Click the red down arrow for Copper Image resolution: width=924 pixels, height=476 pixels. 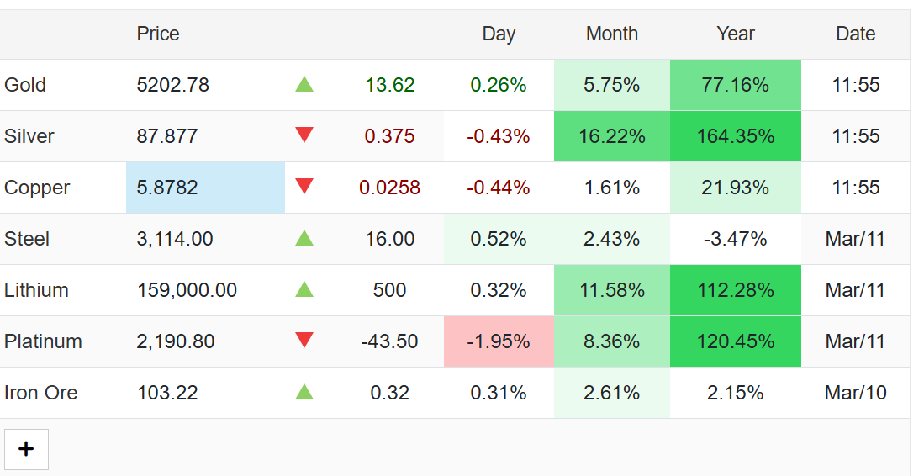coord(304,187)
